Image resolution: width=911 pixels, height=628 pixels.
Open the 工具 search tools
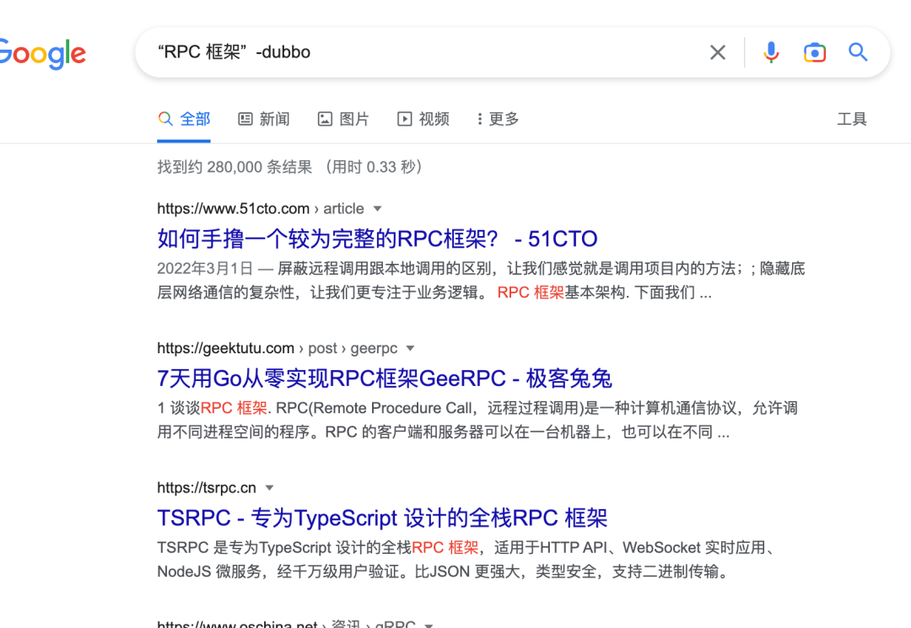click(852, 120)
